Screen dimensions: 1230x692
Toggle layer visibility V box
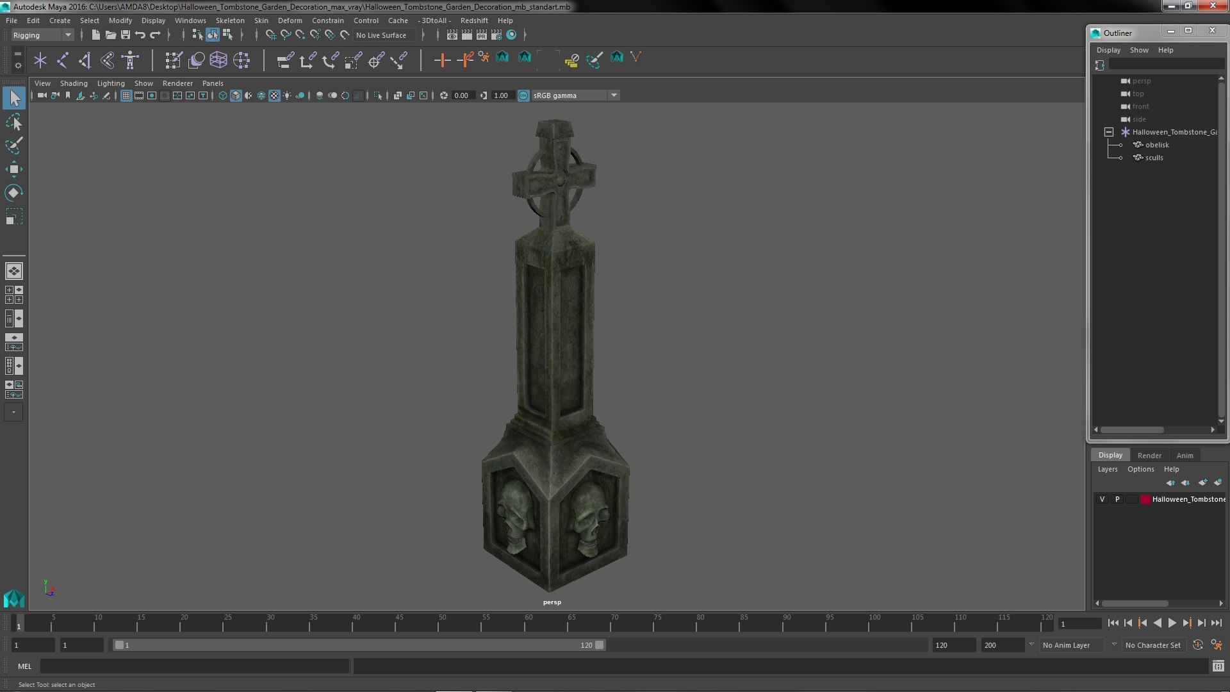tap(1103, 499)
